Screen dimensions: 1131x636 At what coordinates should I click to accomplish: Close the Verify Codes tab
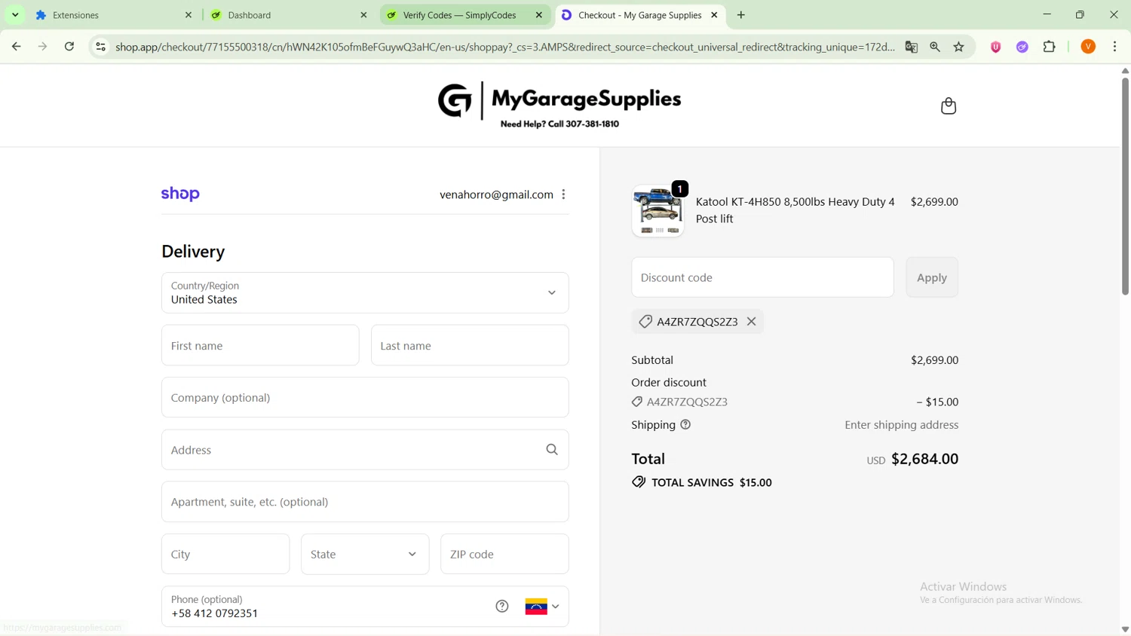[x=539, y=15]
